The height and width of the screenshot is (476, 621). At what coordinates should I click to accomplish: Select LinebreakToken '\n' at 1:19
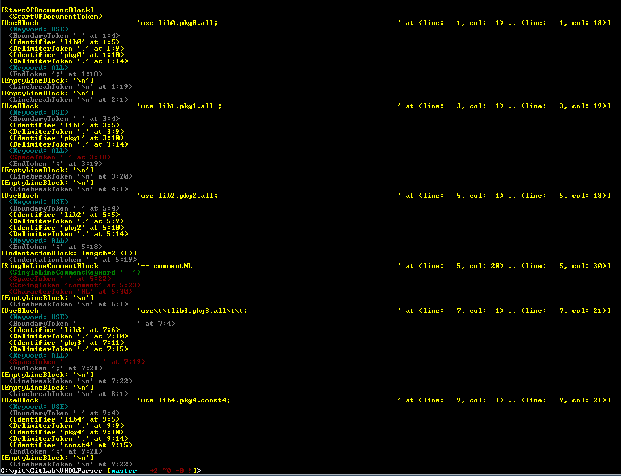[71, 87]
